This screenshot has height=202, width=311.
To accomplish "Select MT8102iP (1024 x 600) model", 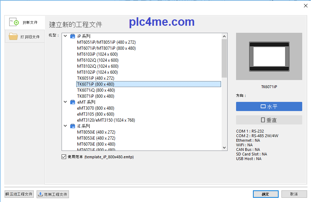I will click(x=97, y=72).
